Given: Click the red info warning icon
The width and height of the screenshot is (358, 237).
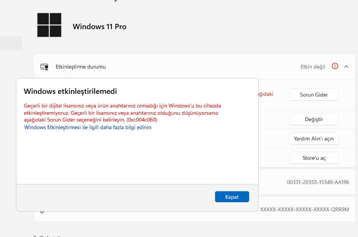Looking at the screenshot, I should [335, 66].
